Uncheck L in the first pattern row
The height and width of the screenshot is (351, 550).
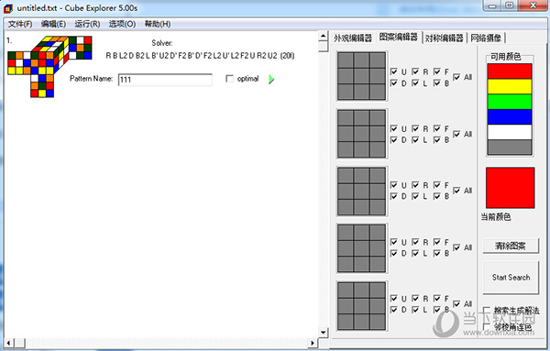415,83
